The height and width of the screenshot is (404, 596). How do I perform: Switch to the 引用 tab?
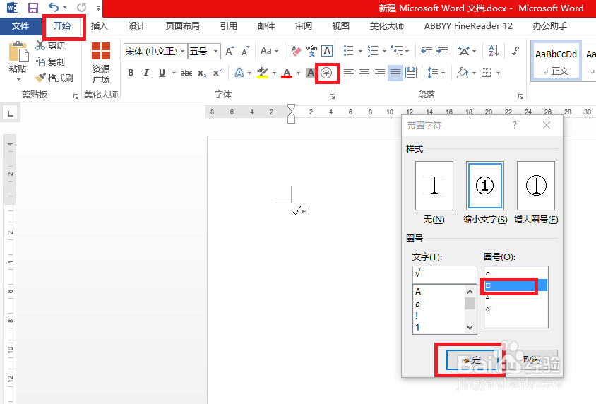(228, 26)
